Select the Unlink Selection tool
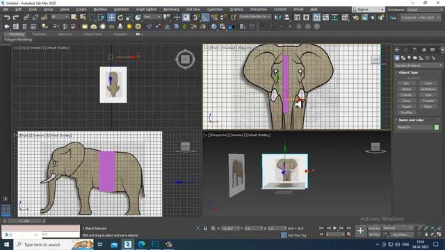This screenshot has height=250, width=445. [35, 17]
